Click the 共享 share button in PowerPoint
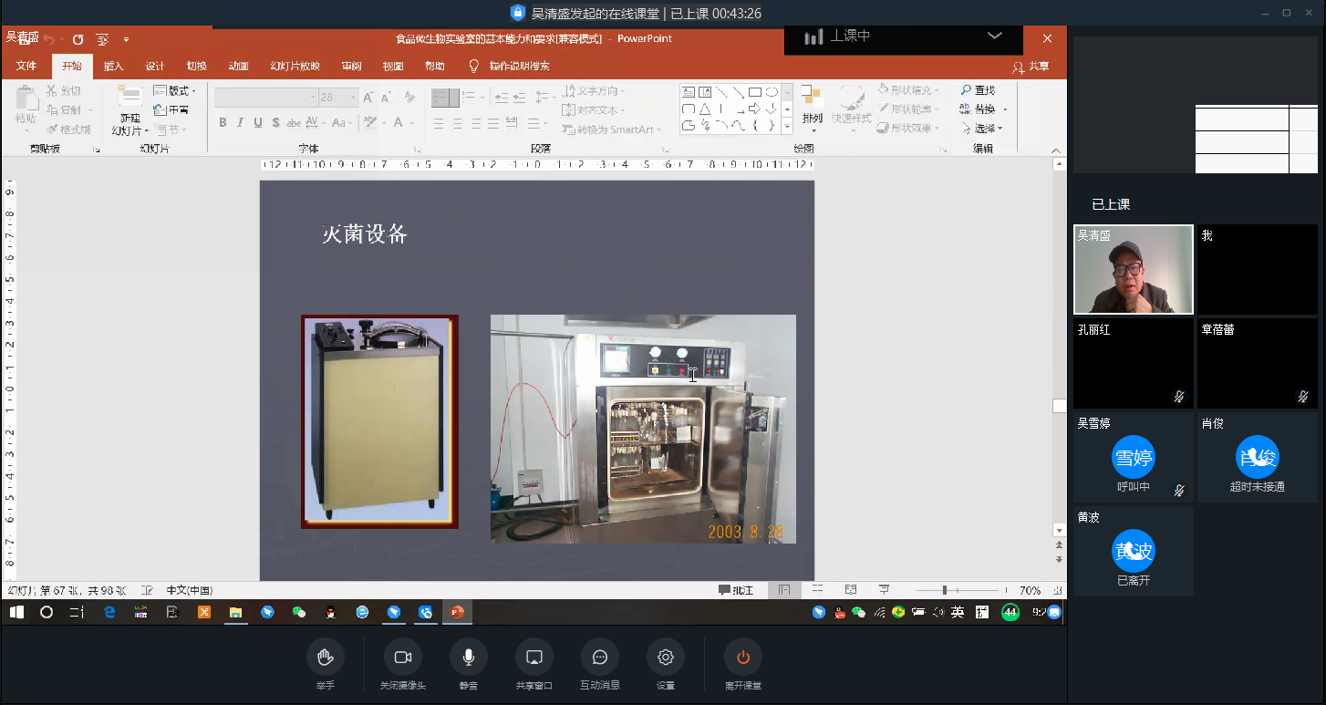1326x705 pixels. 1031,67
